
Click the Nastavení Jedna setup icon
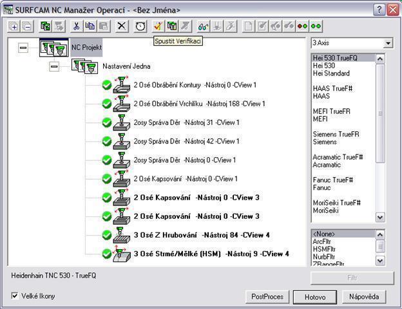click(x=85, y=66)
